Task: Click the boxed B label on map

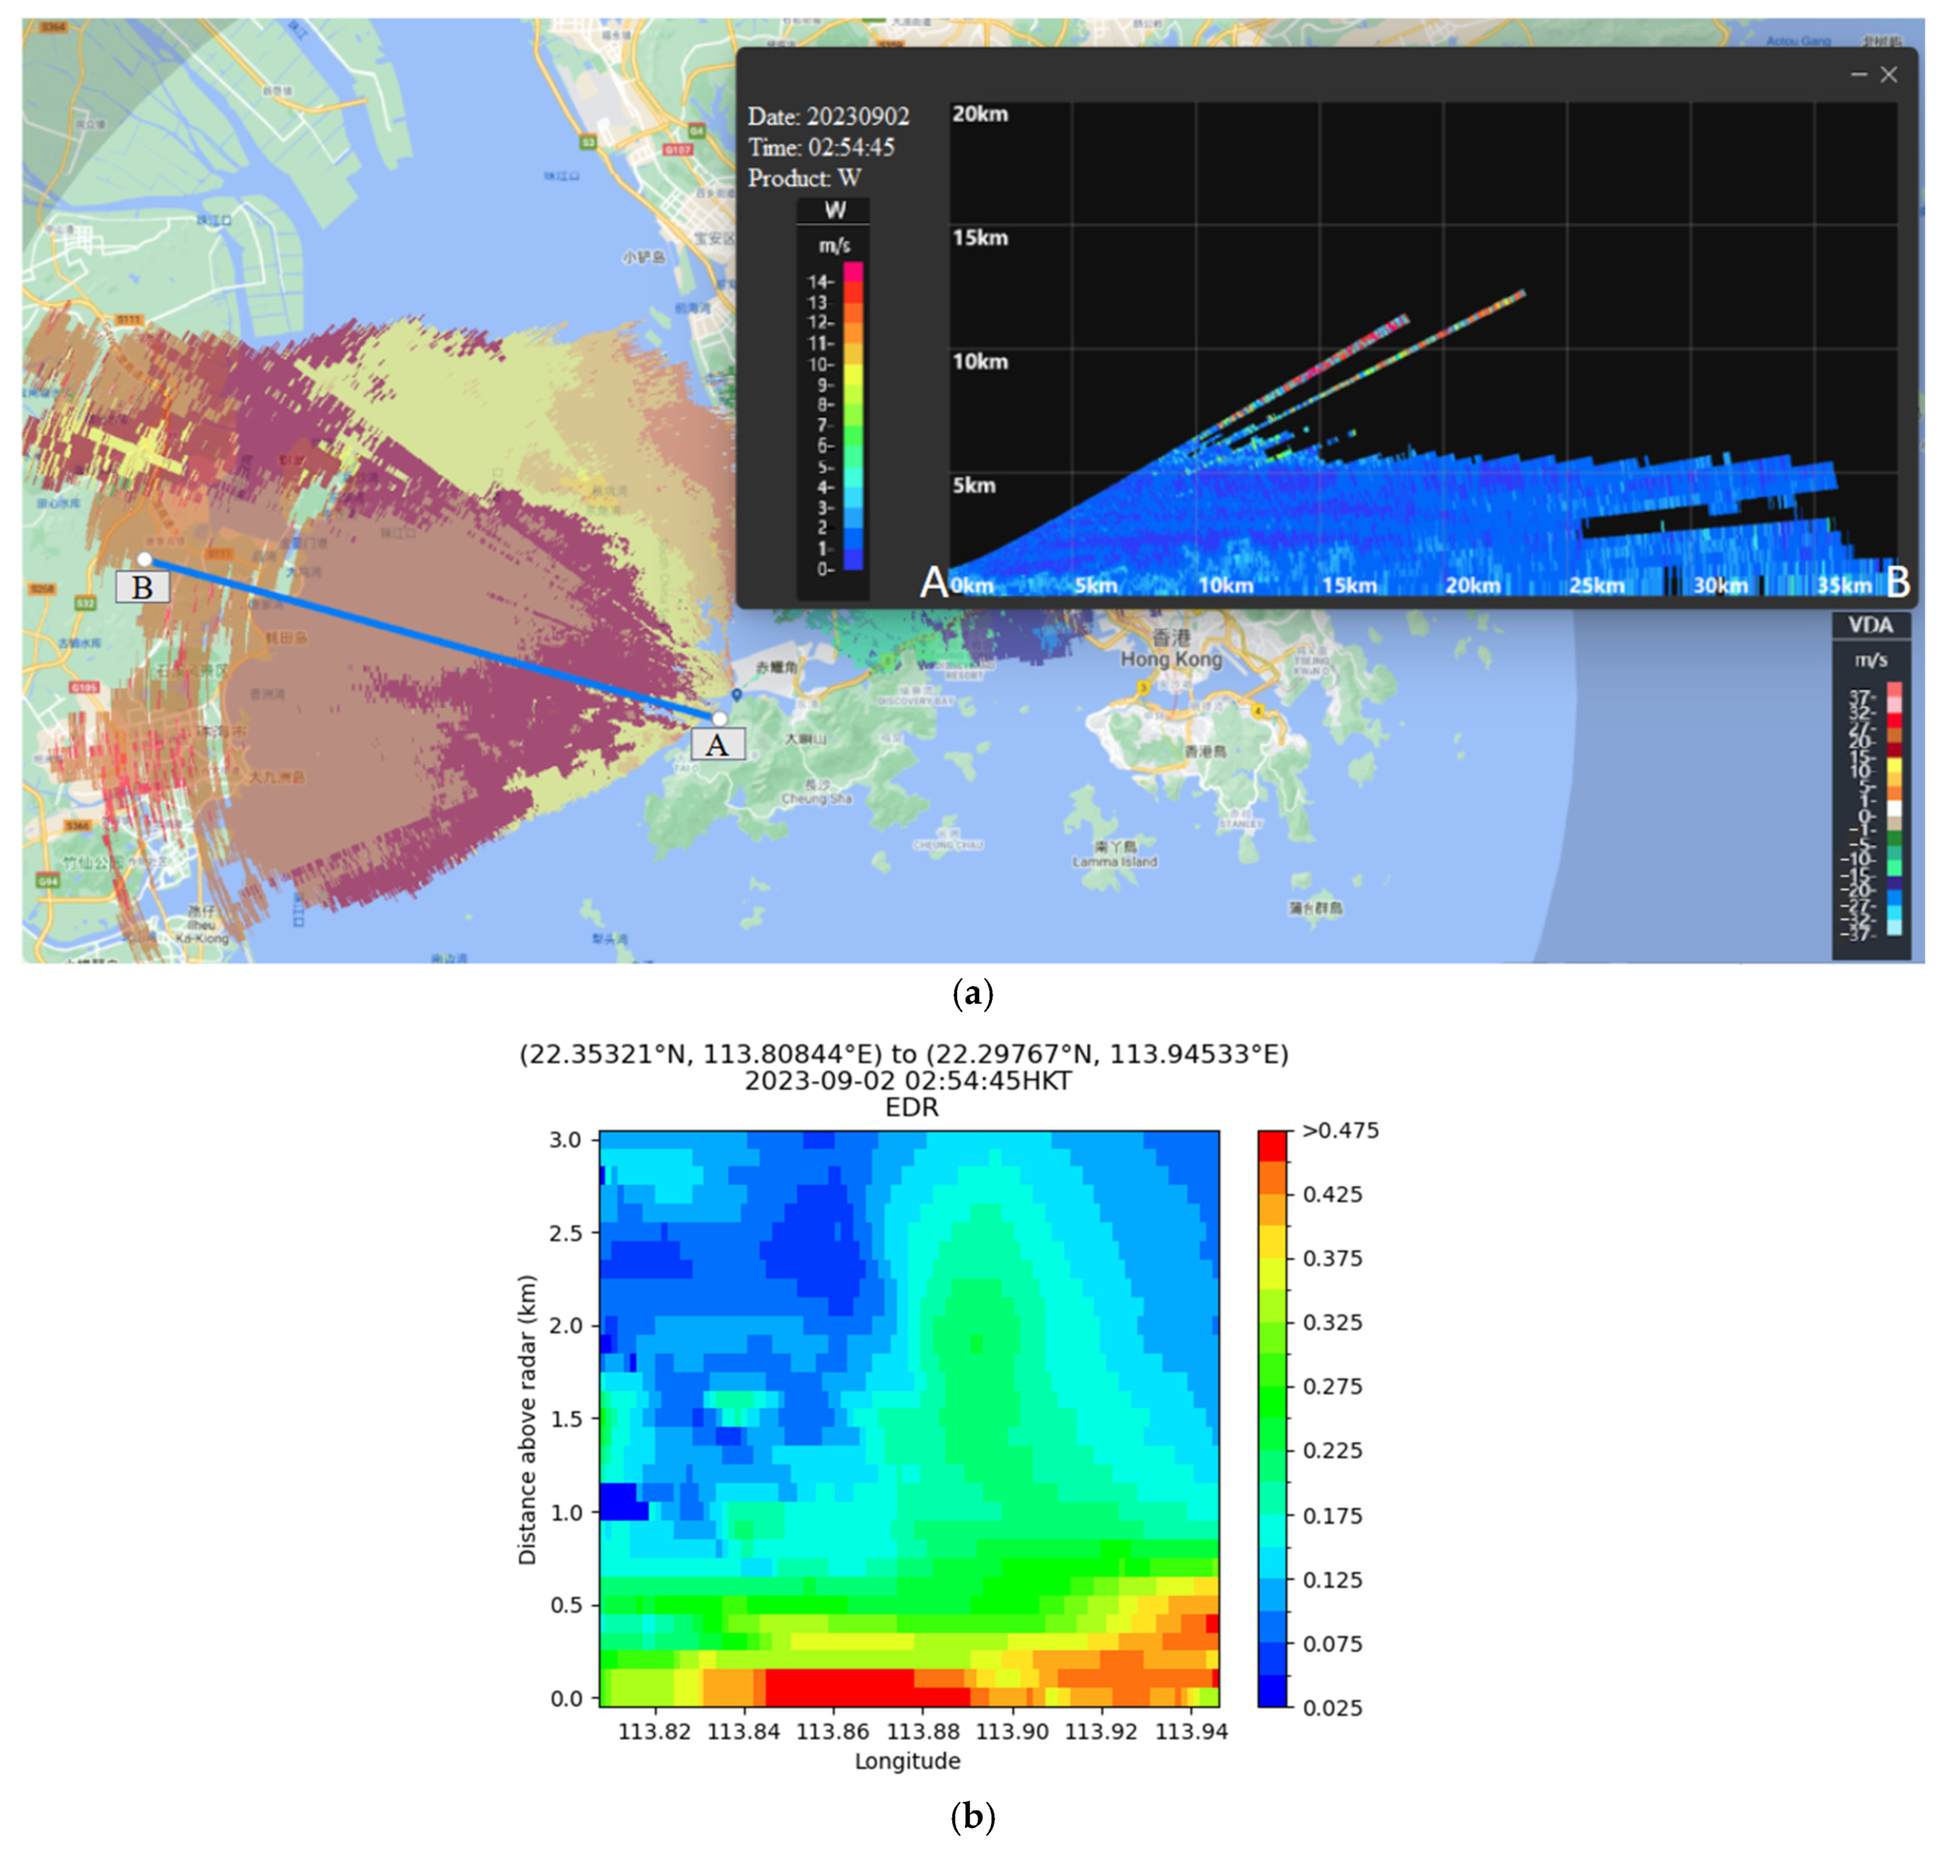Action: (x=142, y=587)
